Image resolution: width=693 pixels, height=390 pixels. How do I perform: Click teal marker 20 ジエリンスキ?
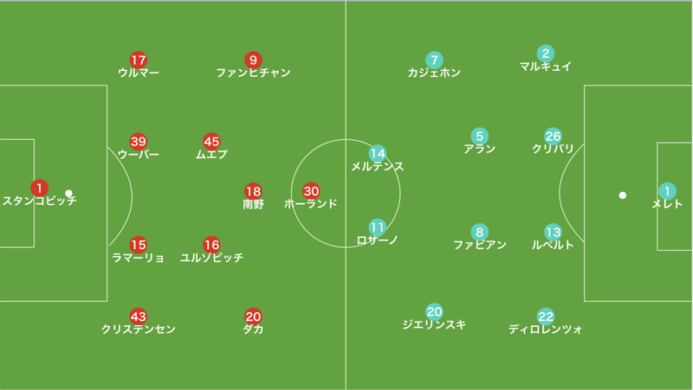[x=434, y=312]
